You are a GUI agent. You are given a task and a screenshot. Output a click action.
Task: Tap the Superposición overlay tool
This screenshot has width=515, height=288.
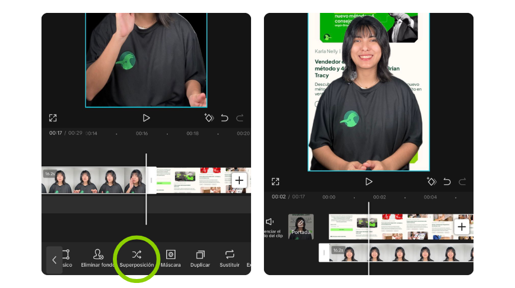pyautogui.click(x=136, y=259)
